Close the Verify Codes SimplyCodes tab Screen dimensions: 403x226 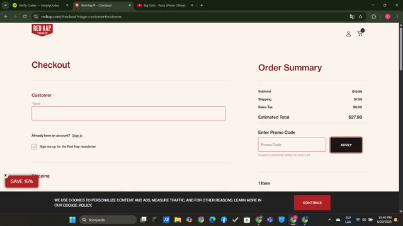click(67, 6)
